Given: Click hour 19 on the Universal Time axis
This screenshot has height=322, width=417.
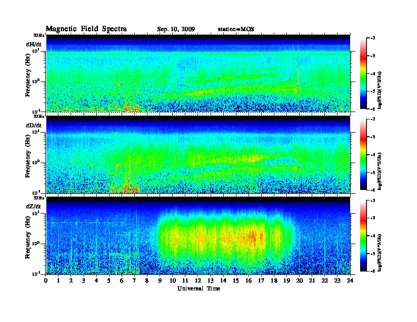Looking at the screenshot, I should (286, 280).
